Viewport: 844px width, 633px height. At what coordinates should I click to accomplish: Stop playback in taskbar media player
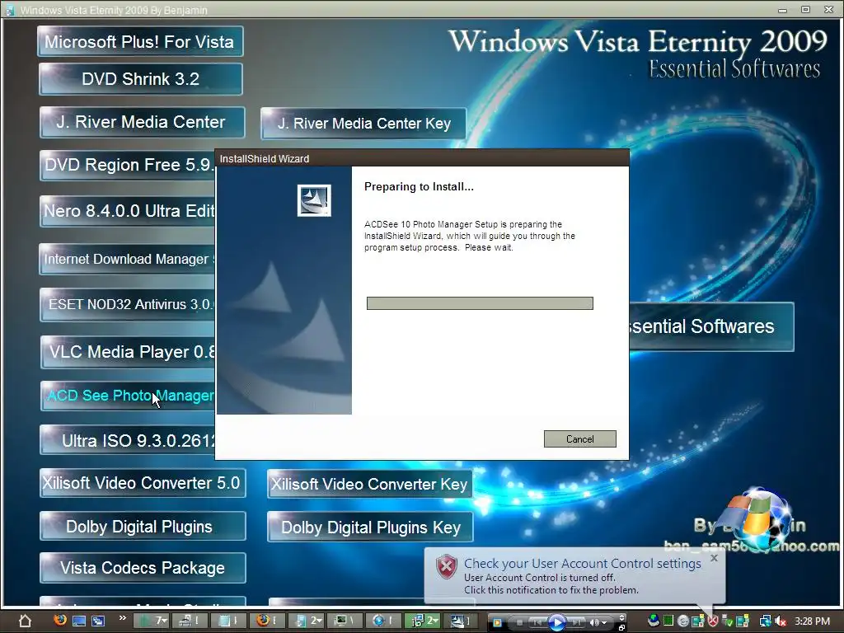point(519,622)
